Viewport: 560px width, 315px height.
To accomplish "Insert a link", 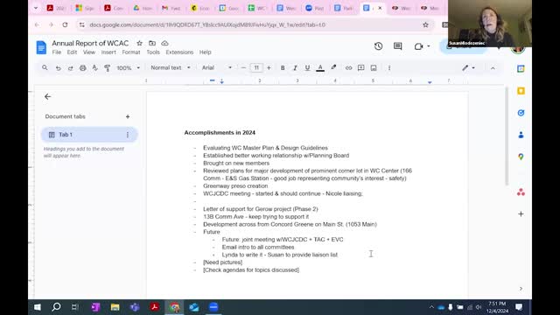I will [348, 68].
